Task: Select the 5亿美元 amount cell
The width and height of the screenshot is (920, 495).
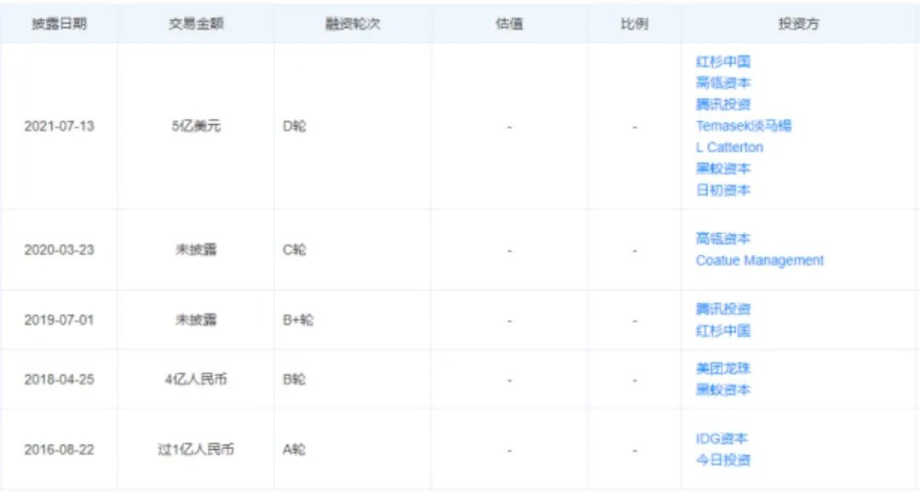Action: point(196,126)
